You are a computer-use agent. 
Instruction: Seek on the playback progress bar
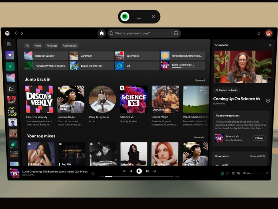point(139,177)
